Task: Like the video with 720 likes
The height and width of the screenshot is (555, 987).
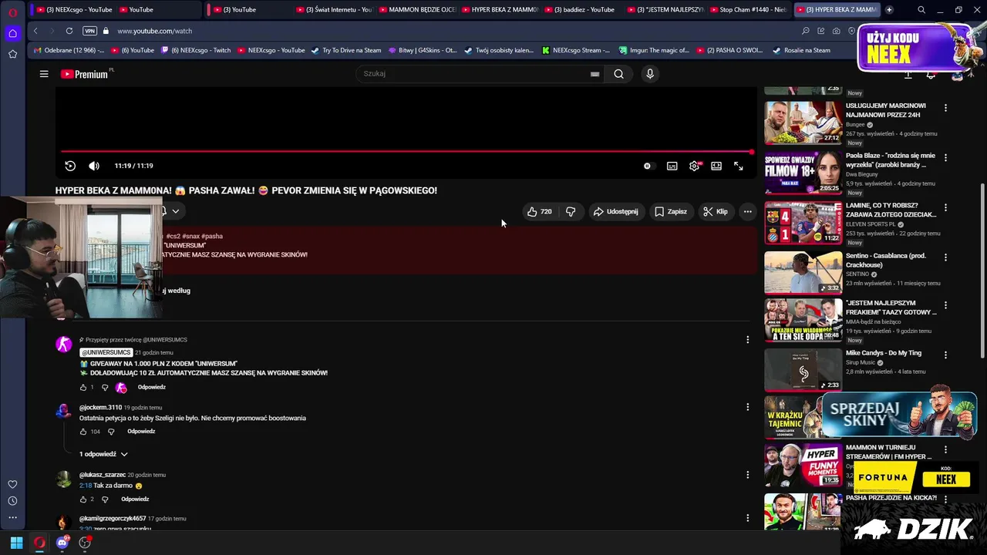Action: coord(540,211)
